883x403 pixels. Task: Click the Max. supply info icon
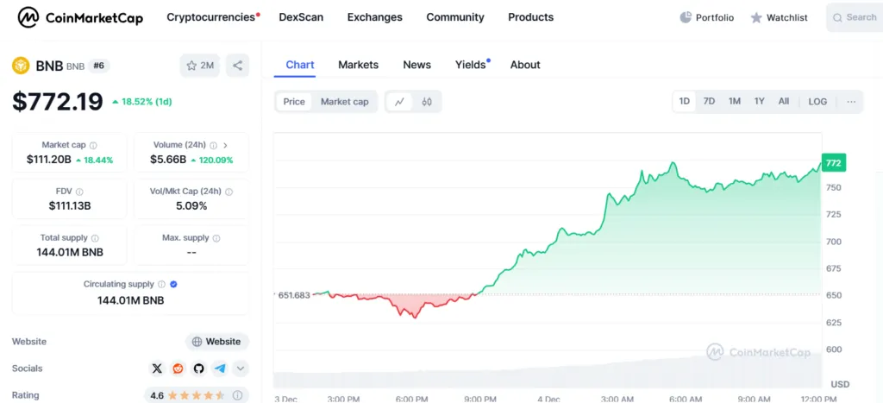coord(216,238)
